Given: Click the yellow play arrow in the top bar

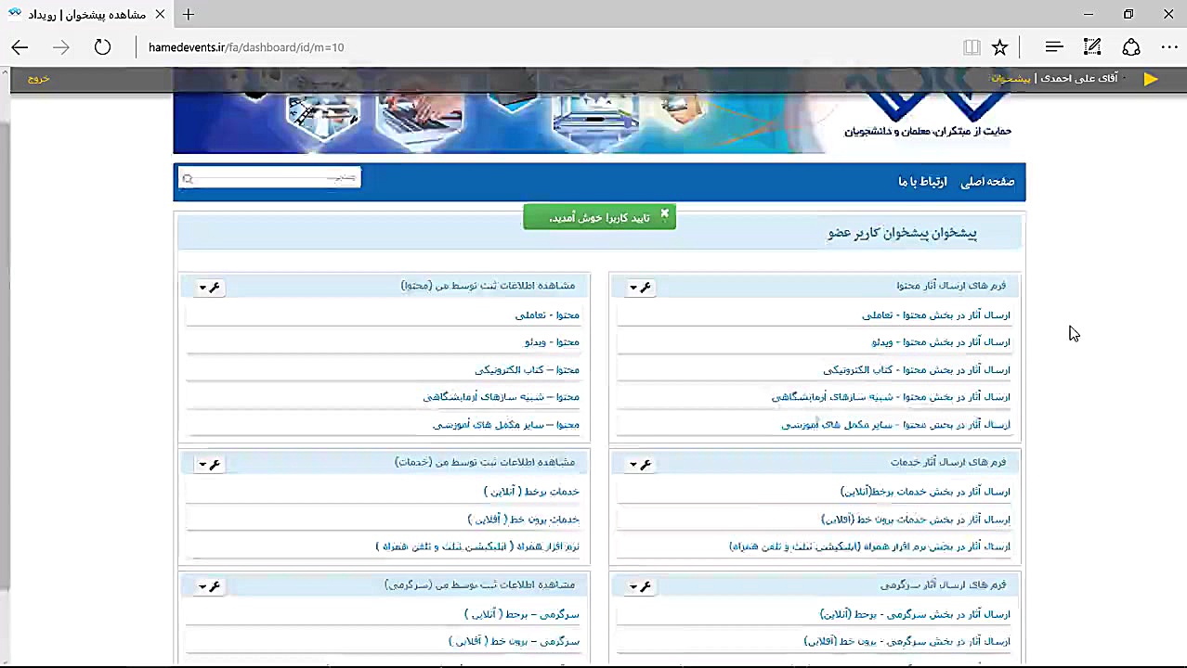Looking at the screenshot, I should [x=1150, y=78].
